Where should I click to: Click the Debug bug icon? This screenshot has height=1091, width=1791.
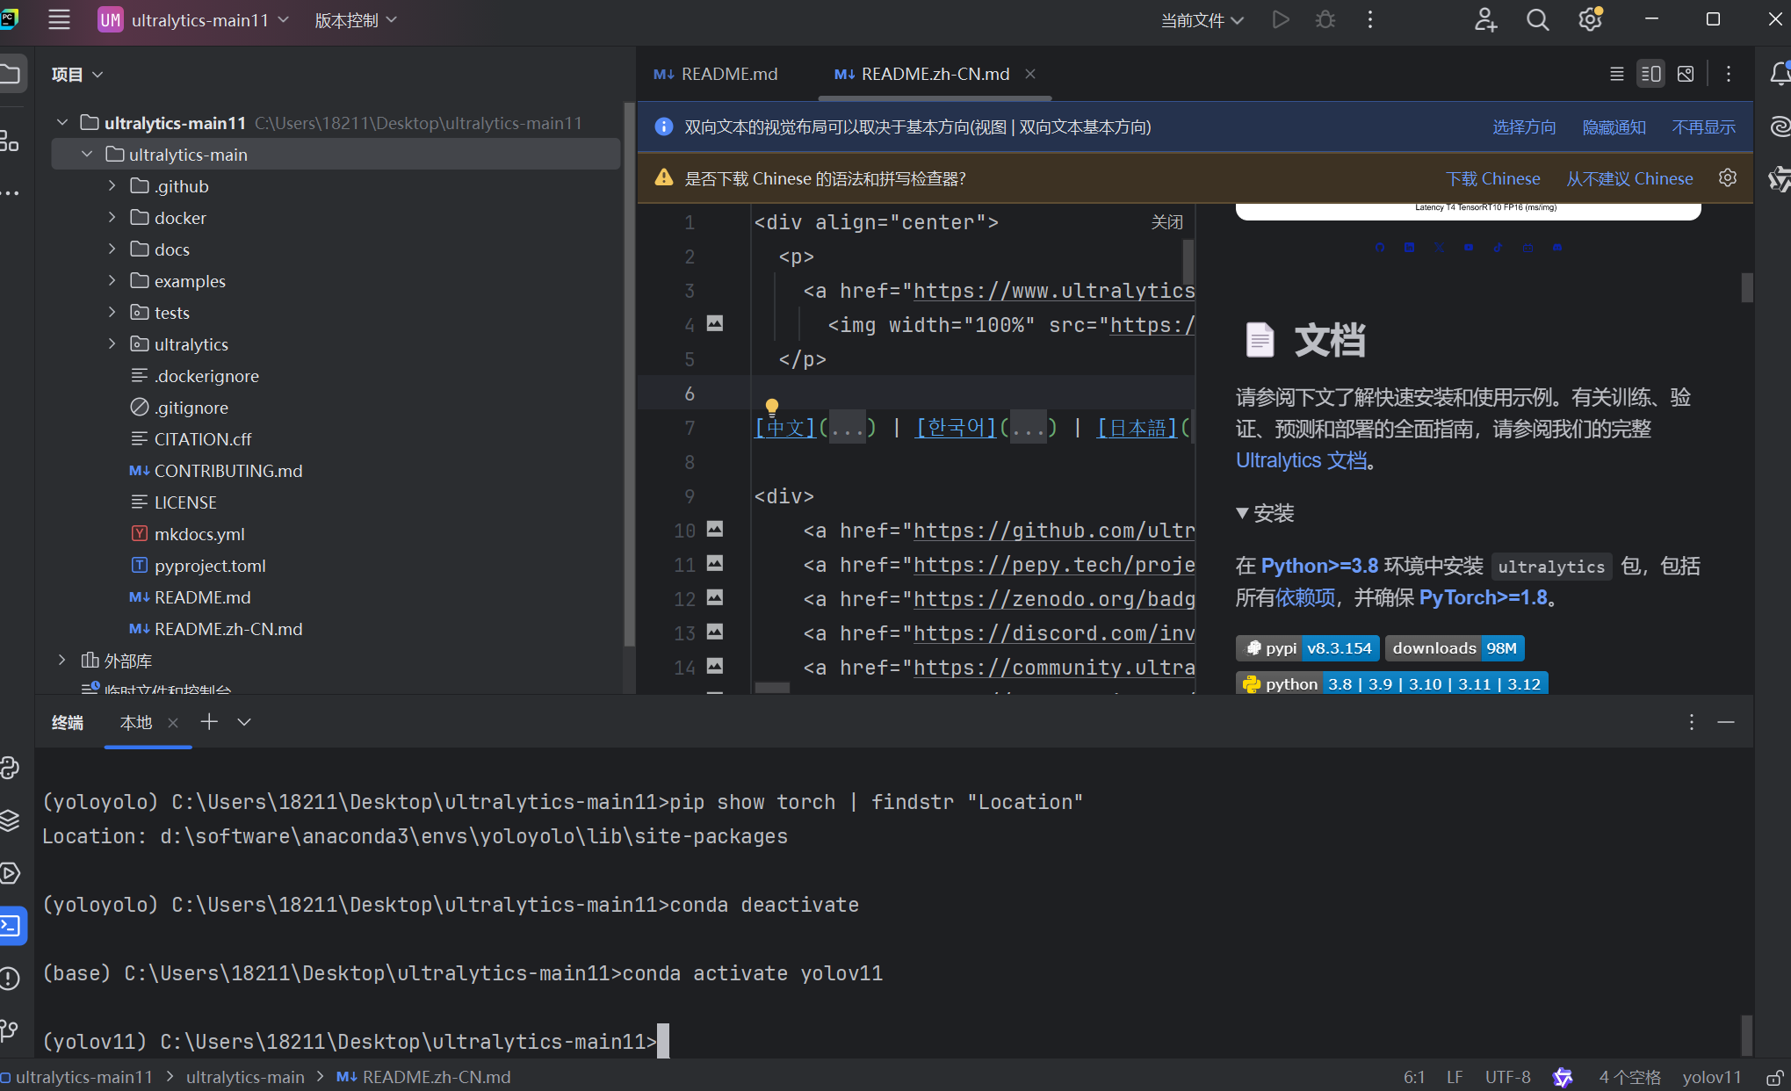pyautogui.click(x=1325, y=19)
